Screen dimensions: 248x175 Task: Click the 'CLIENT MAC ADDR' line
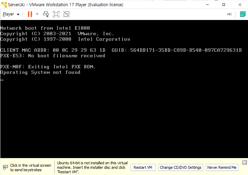click(x=121, y=50)
